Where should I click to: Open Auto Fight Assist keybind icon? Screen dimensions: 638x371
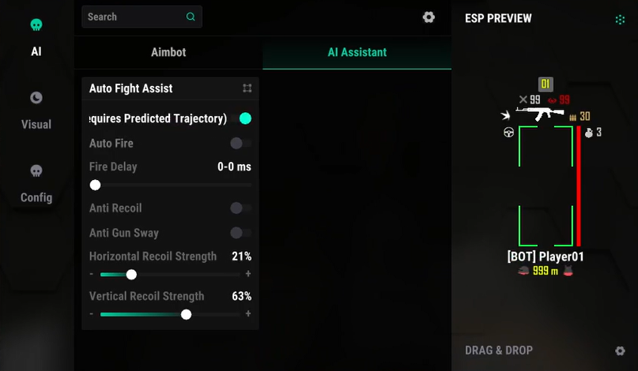pyautogui.click(x=247, y=88)
